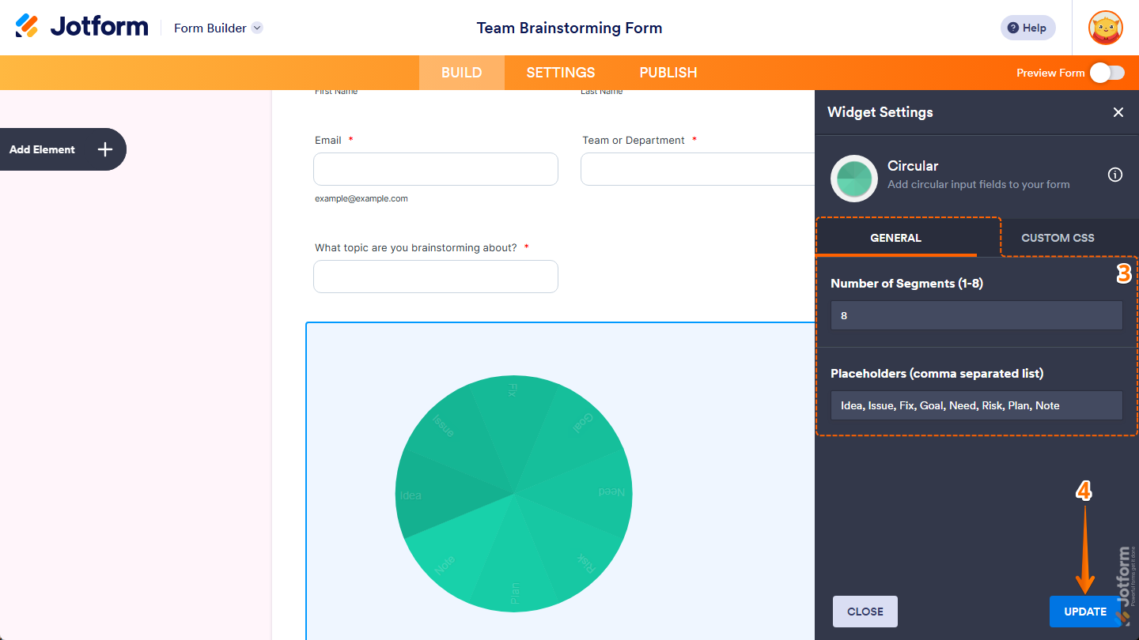The width and height of the screenshot is (1139, 640).
Task: Toggle the Preview Form switch
Action: pos(1107,72)
